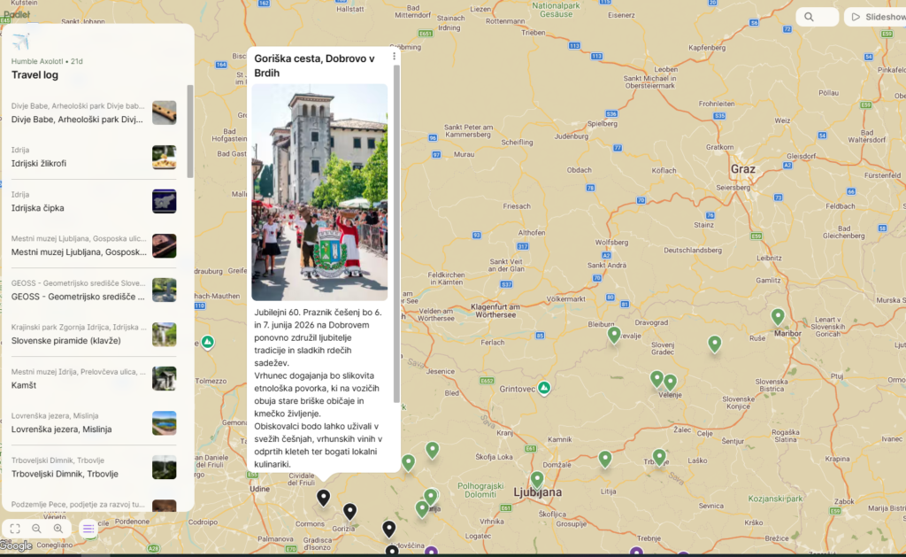Open the map search magnifier icon
The image size is (906, 557).
point(809,17)
